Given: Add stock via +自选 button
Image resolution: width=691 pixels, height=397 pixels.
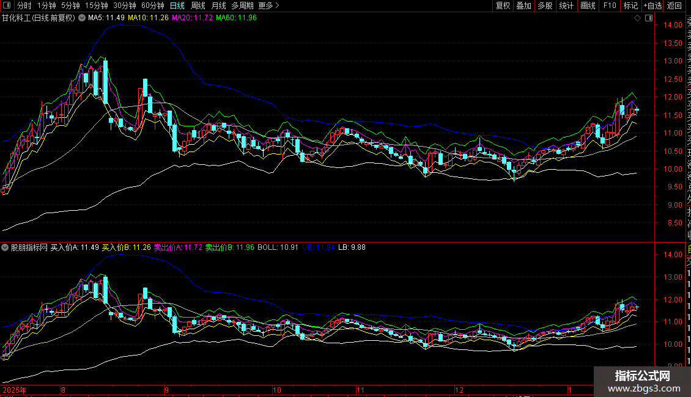Looking at the screenshot, I should point(652,5).
